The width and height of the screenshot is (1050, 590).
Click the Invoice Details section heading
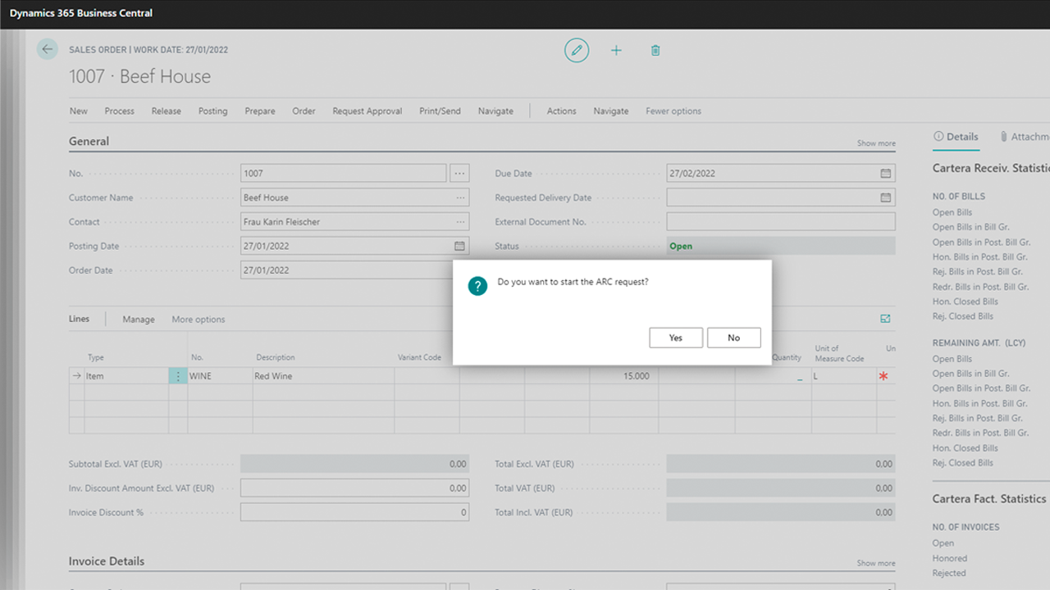point(107,561)
